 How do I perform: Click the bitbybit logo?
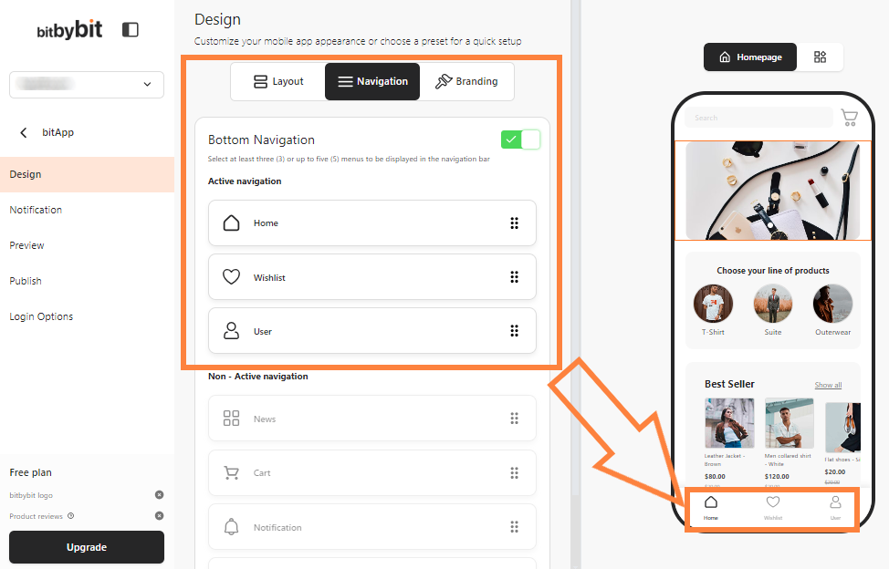point(69,29)
